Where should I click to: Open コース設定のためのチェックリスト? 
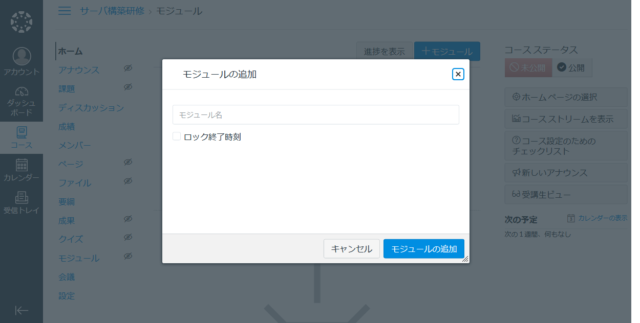[x=566, y=146]
